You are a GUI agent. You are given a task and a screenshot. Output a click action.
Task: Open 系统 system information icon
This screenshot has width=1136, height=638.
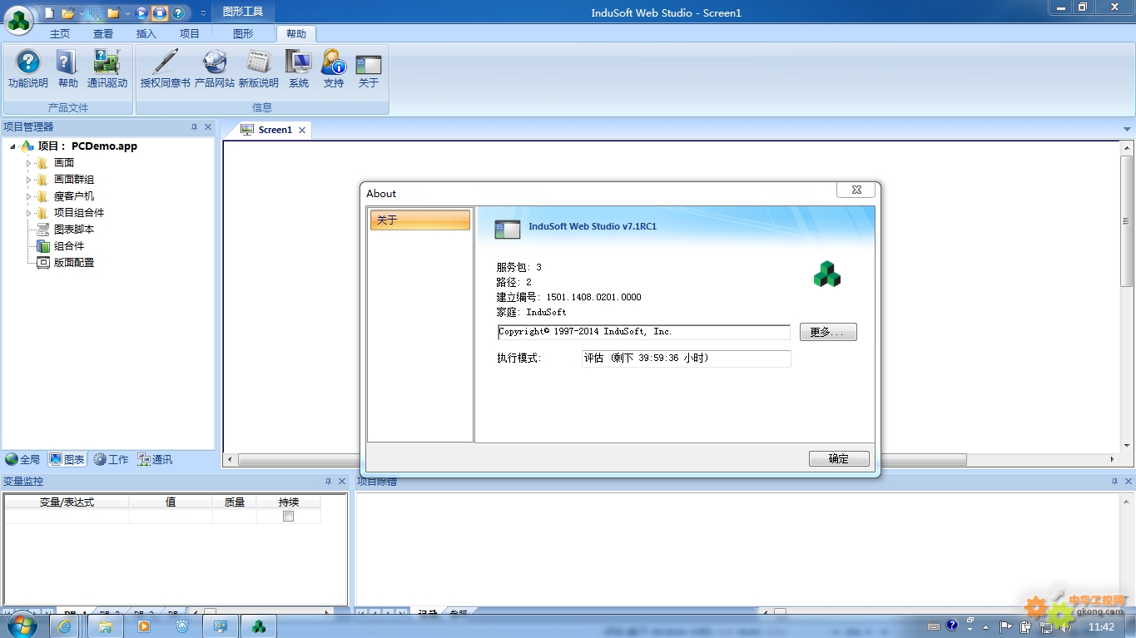tap(298, 68)
